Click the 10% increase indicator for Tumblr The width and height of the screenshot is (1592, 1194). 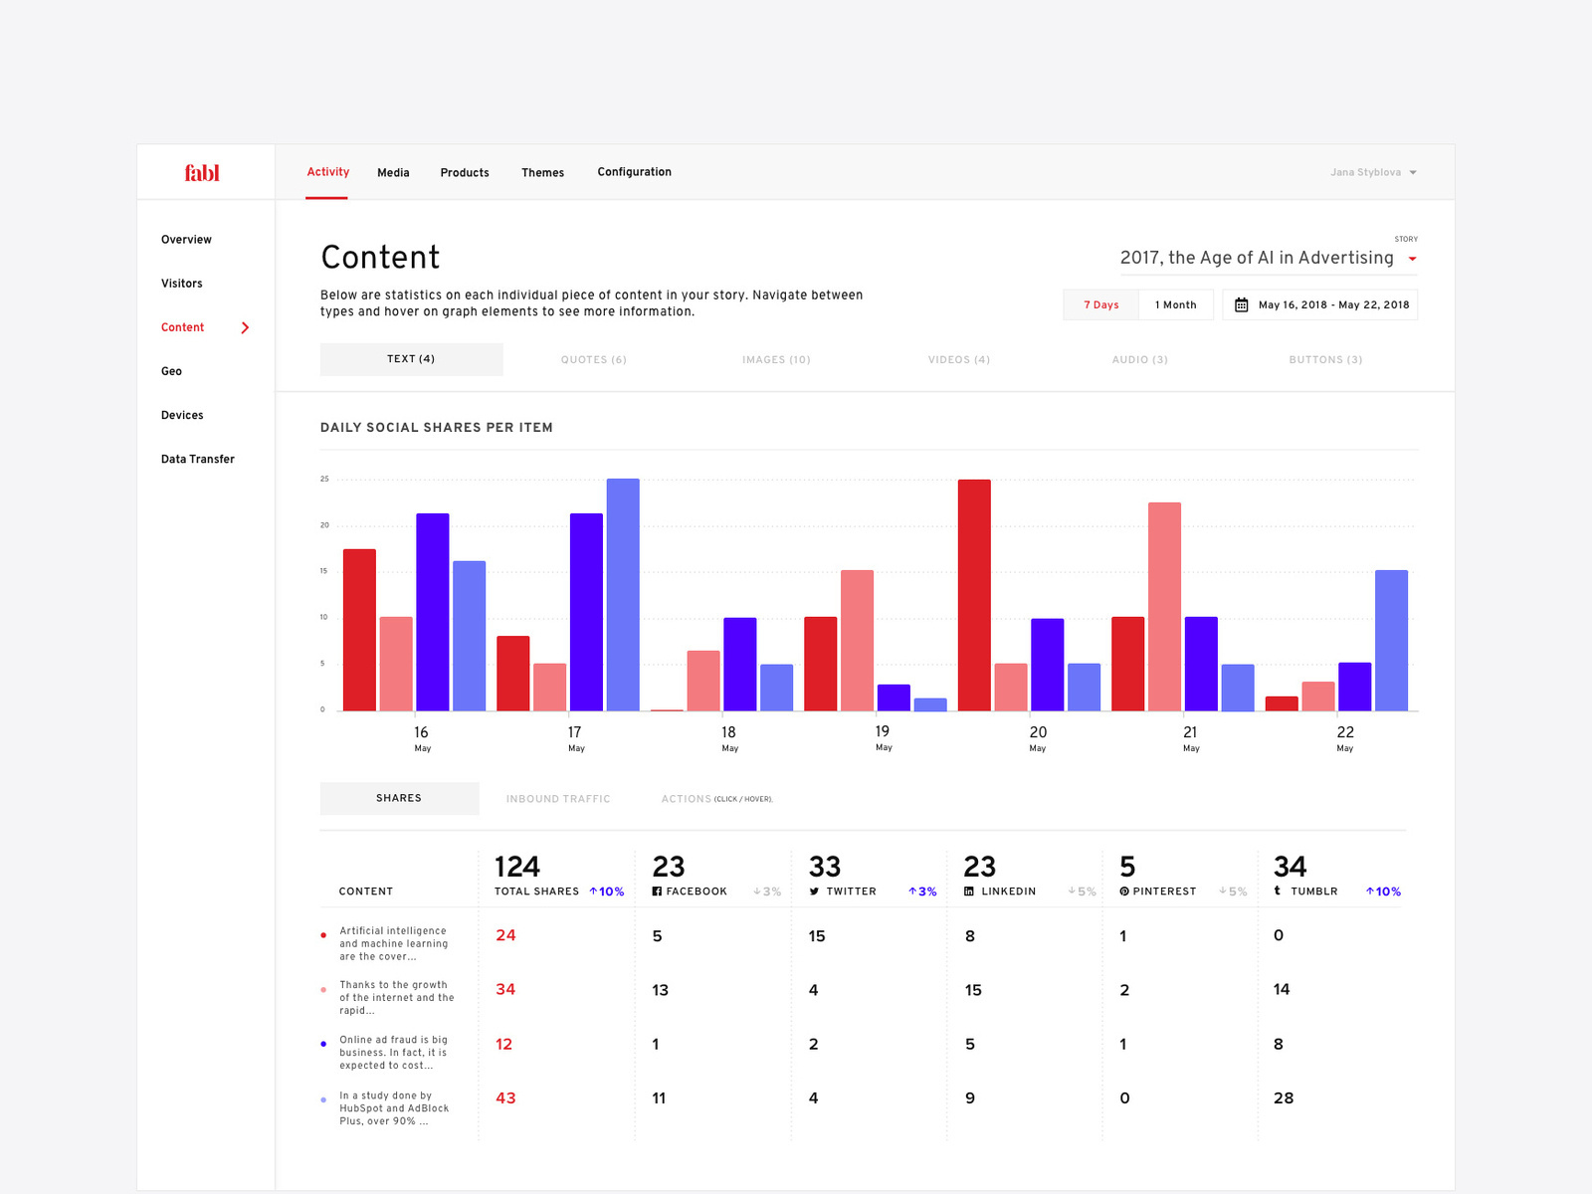click(1383, 892)
